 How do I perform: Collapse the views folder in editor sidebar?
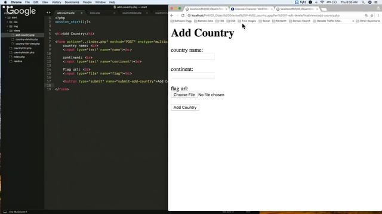[8, 31]
